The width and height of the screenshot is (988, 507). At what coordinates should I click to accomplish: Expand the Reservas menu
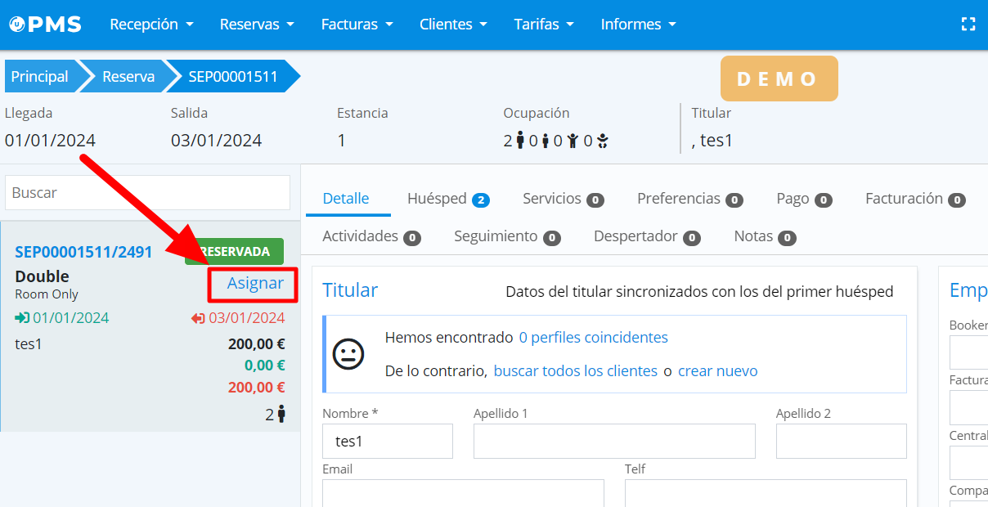[x=257, y=25]
